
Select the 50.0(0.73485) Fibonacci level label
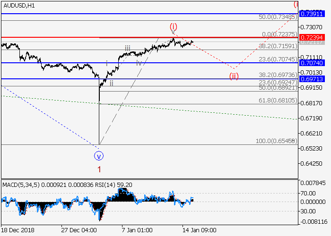(279, 17)
